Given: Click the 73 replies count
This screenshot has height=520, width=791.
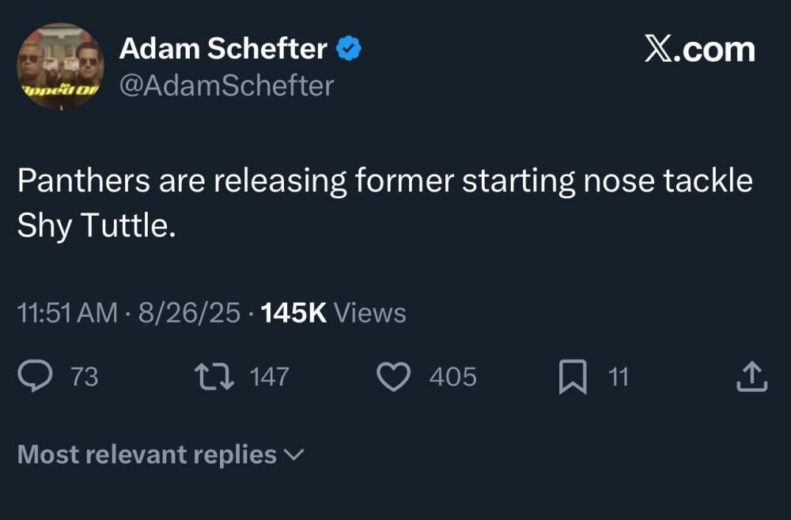Looking at the screenshot, I should tap(85, 377).
